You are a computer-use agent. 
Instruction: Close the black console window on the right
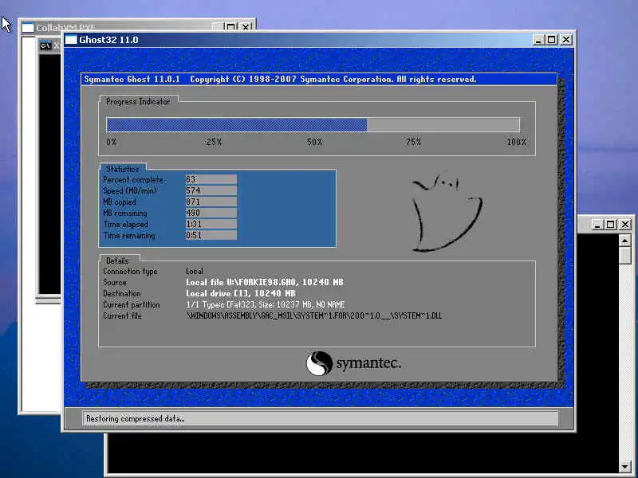[x=625, y=225]
